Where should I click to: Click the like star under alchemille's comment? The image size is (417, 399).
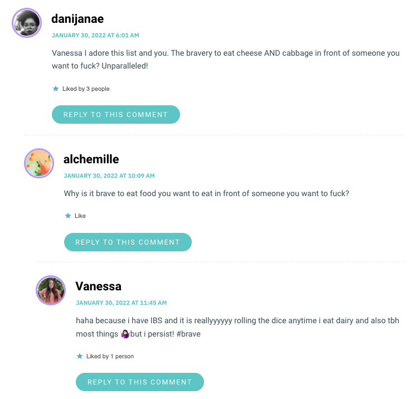tap(68, 216)
